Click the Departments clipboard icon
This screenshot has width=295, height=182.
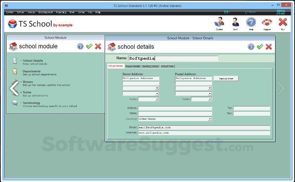pyautogui.click(x=15, y=72)
